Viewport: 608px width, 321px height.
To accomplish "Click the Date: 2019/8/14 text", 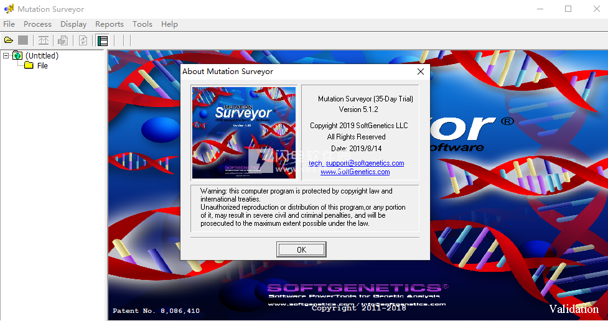I will point(357,149).
